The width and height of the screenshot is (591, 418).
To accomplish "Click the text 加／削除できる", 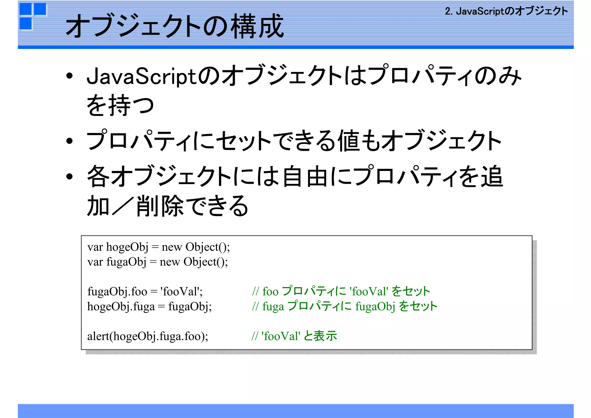I will pyautogui.click(x=168, y=206).
